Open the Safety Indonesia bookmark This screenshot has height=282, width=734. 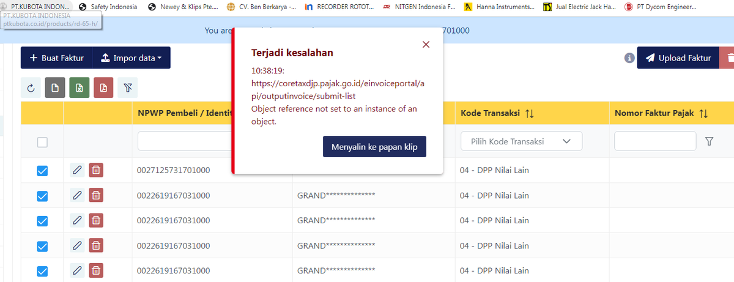pyautogui.click(x=109, y=7)
